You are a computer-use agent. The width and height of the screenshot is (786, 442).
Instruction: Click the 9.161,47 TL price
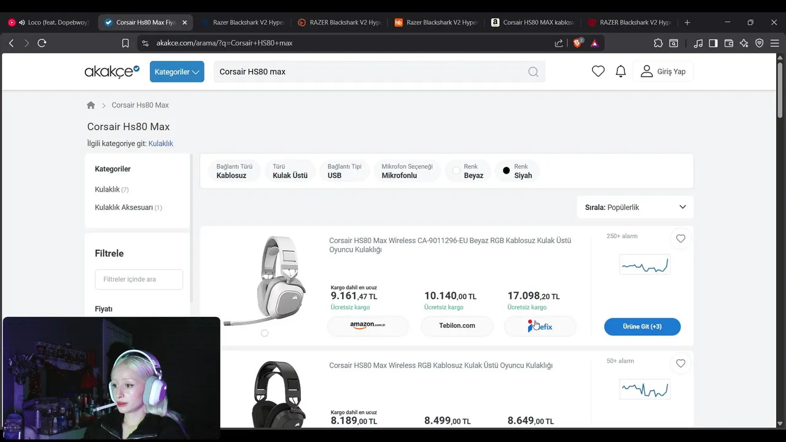354,297
